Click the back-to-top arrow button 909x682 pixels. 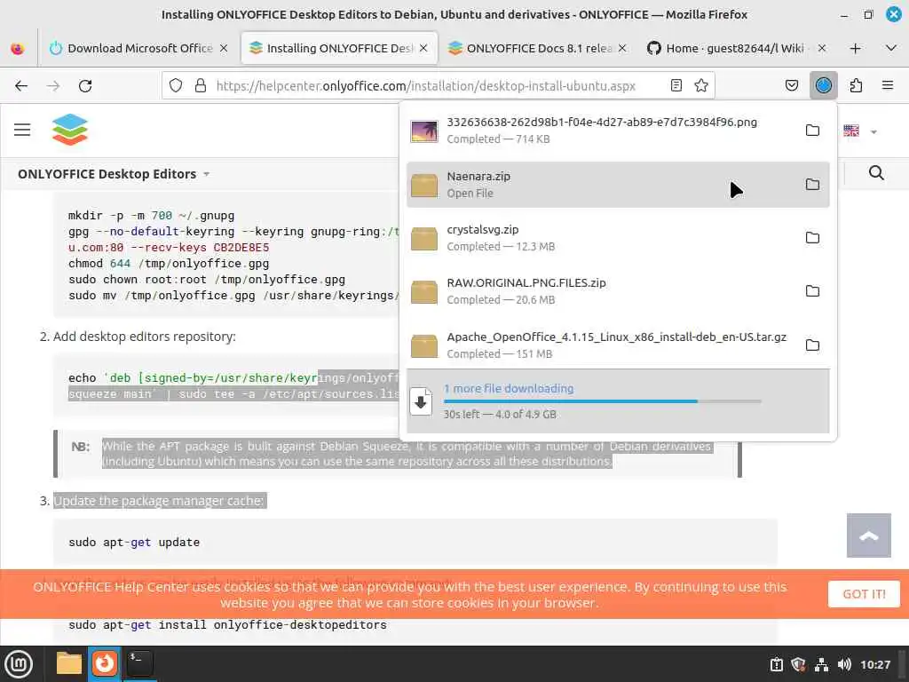click(868, 535)
